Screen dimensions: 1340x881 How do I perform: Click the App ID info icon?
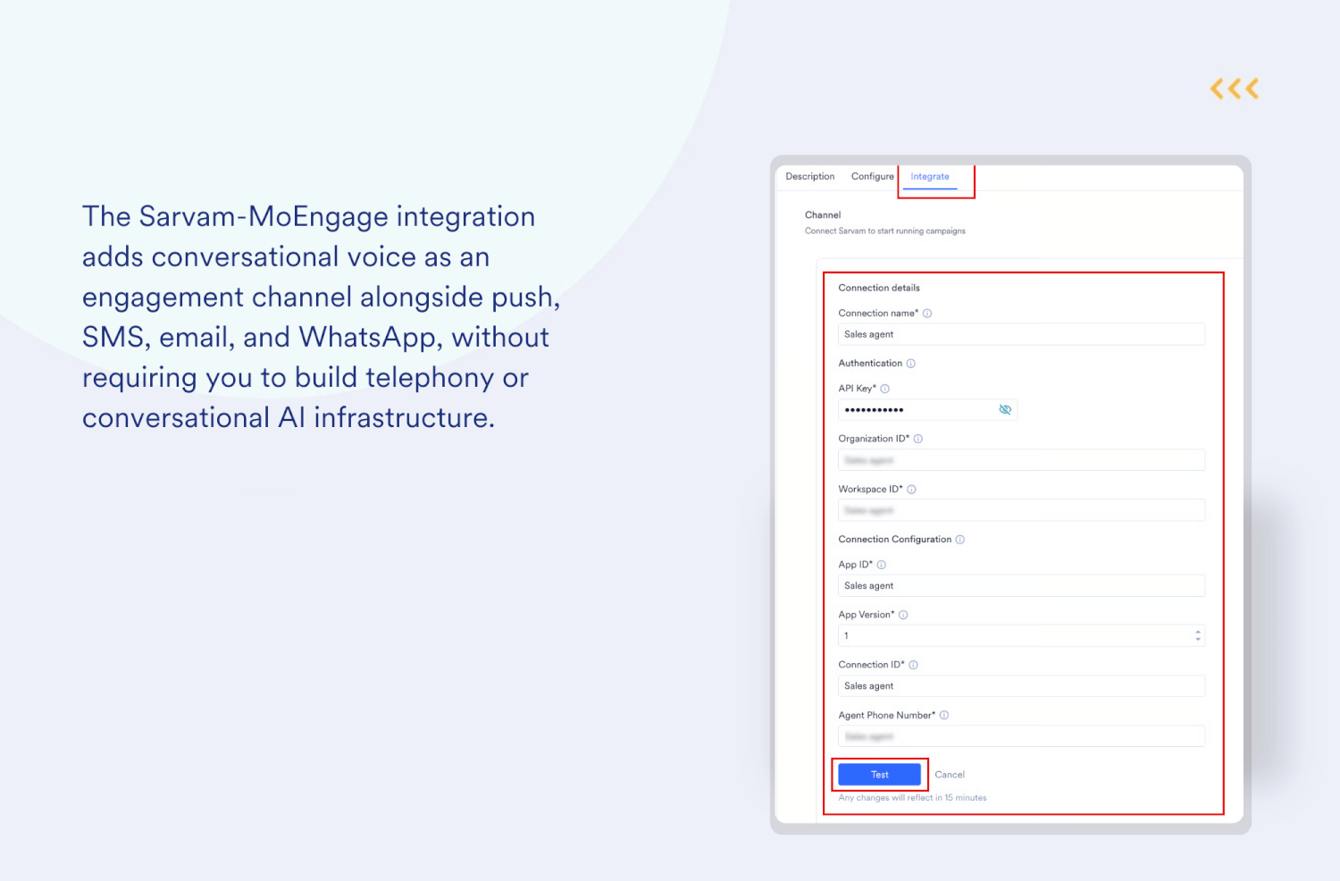tap(882, 565)
